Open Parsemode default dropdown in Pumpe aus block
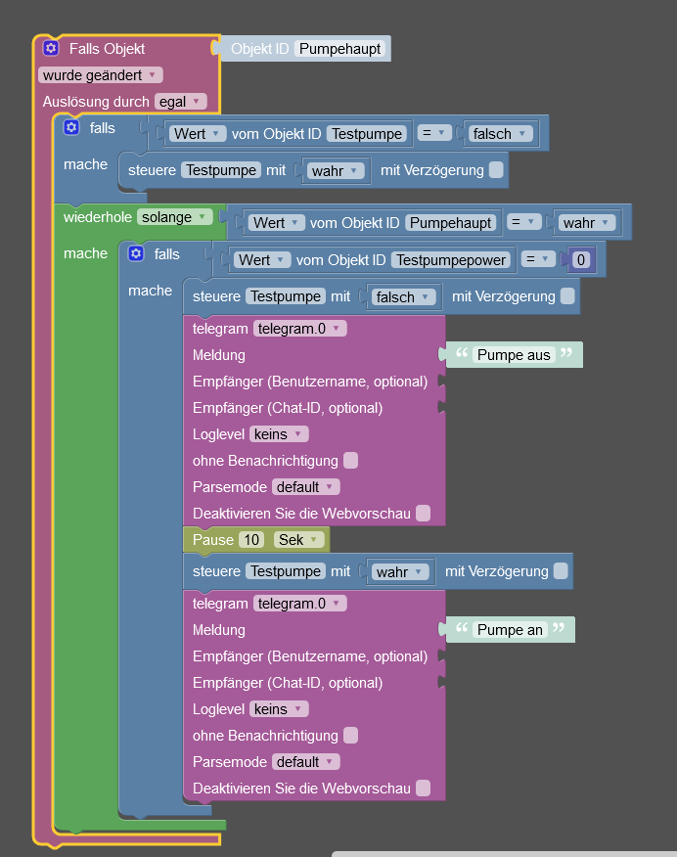Screen dimensions: 677x857 (x=306, y=487)
